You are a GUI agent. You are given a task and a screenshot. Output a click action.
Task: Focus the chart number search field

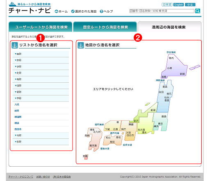coord(162,11)
